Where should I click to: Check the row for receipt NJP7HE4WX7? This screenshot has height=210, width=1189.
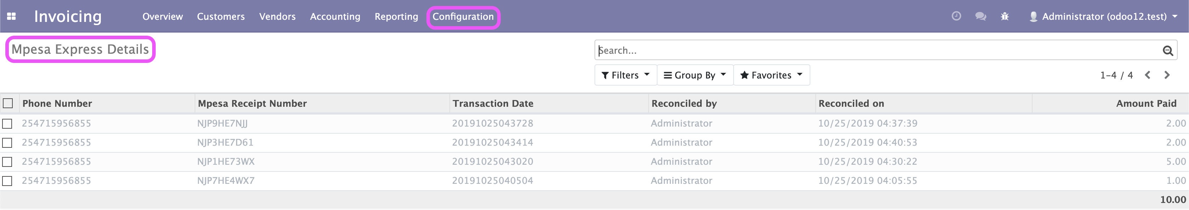coord(7,180)
